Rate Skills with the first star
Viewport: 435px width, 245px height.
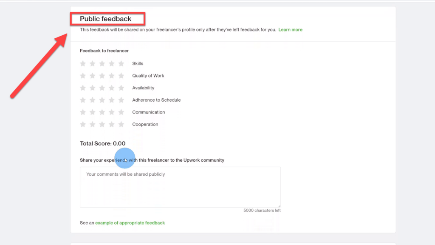[83, 64]
